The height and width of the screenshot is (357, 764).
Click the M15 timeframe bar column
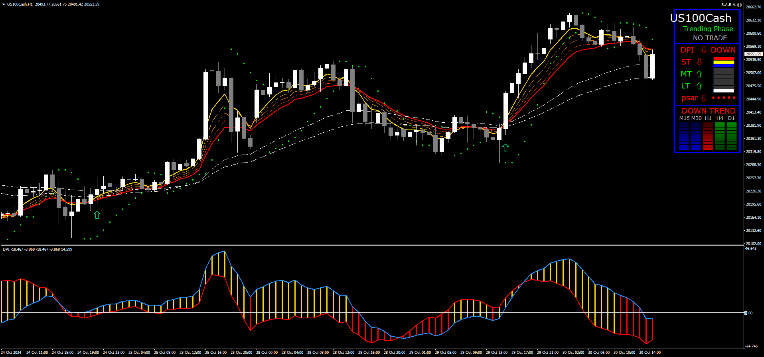point(684,136)
